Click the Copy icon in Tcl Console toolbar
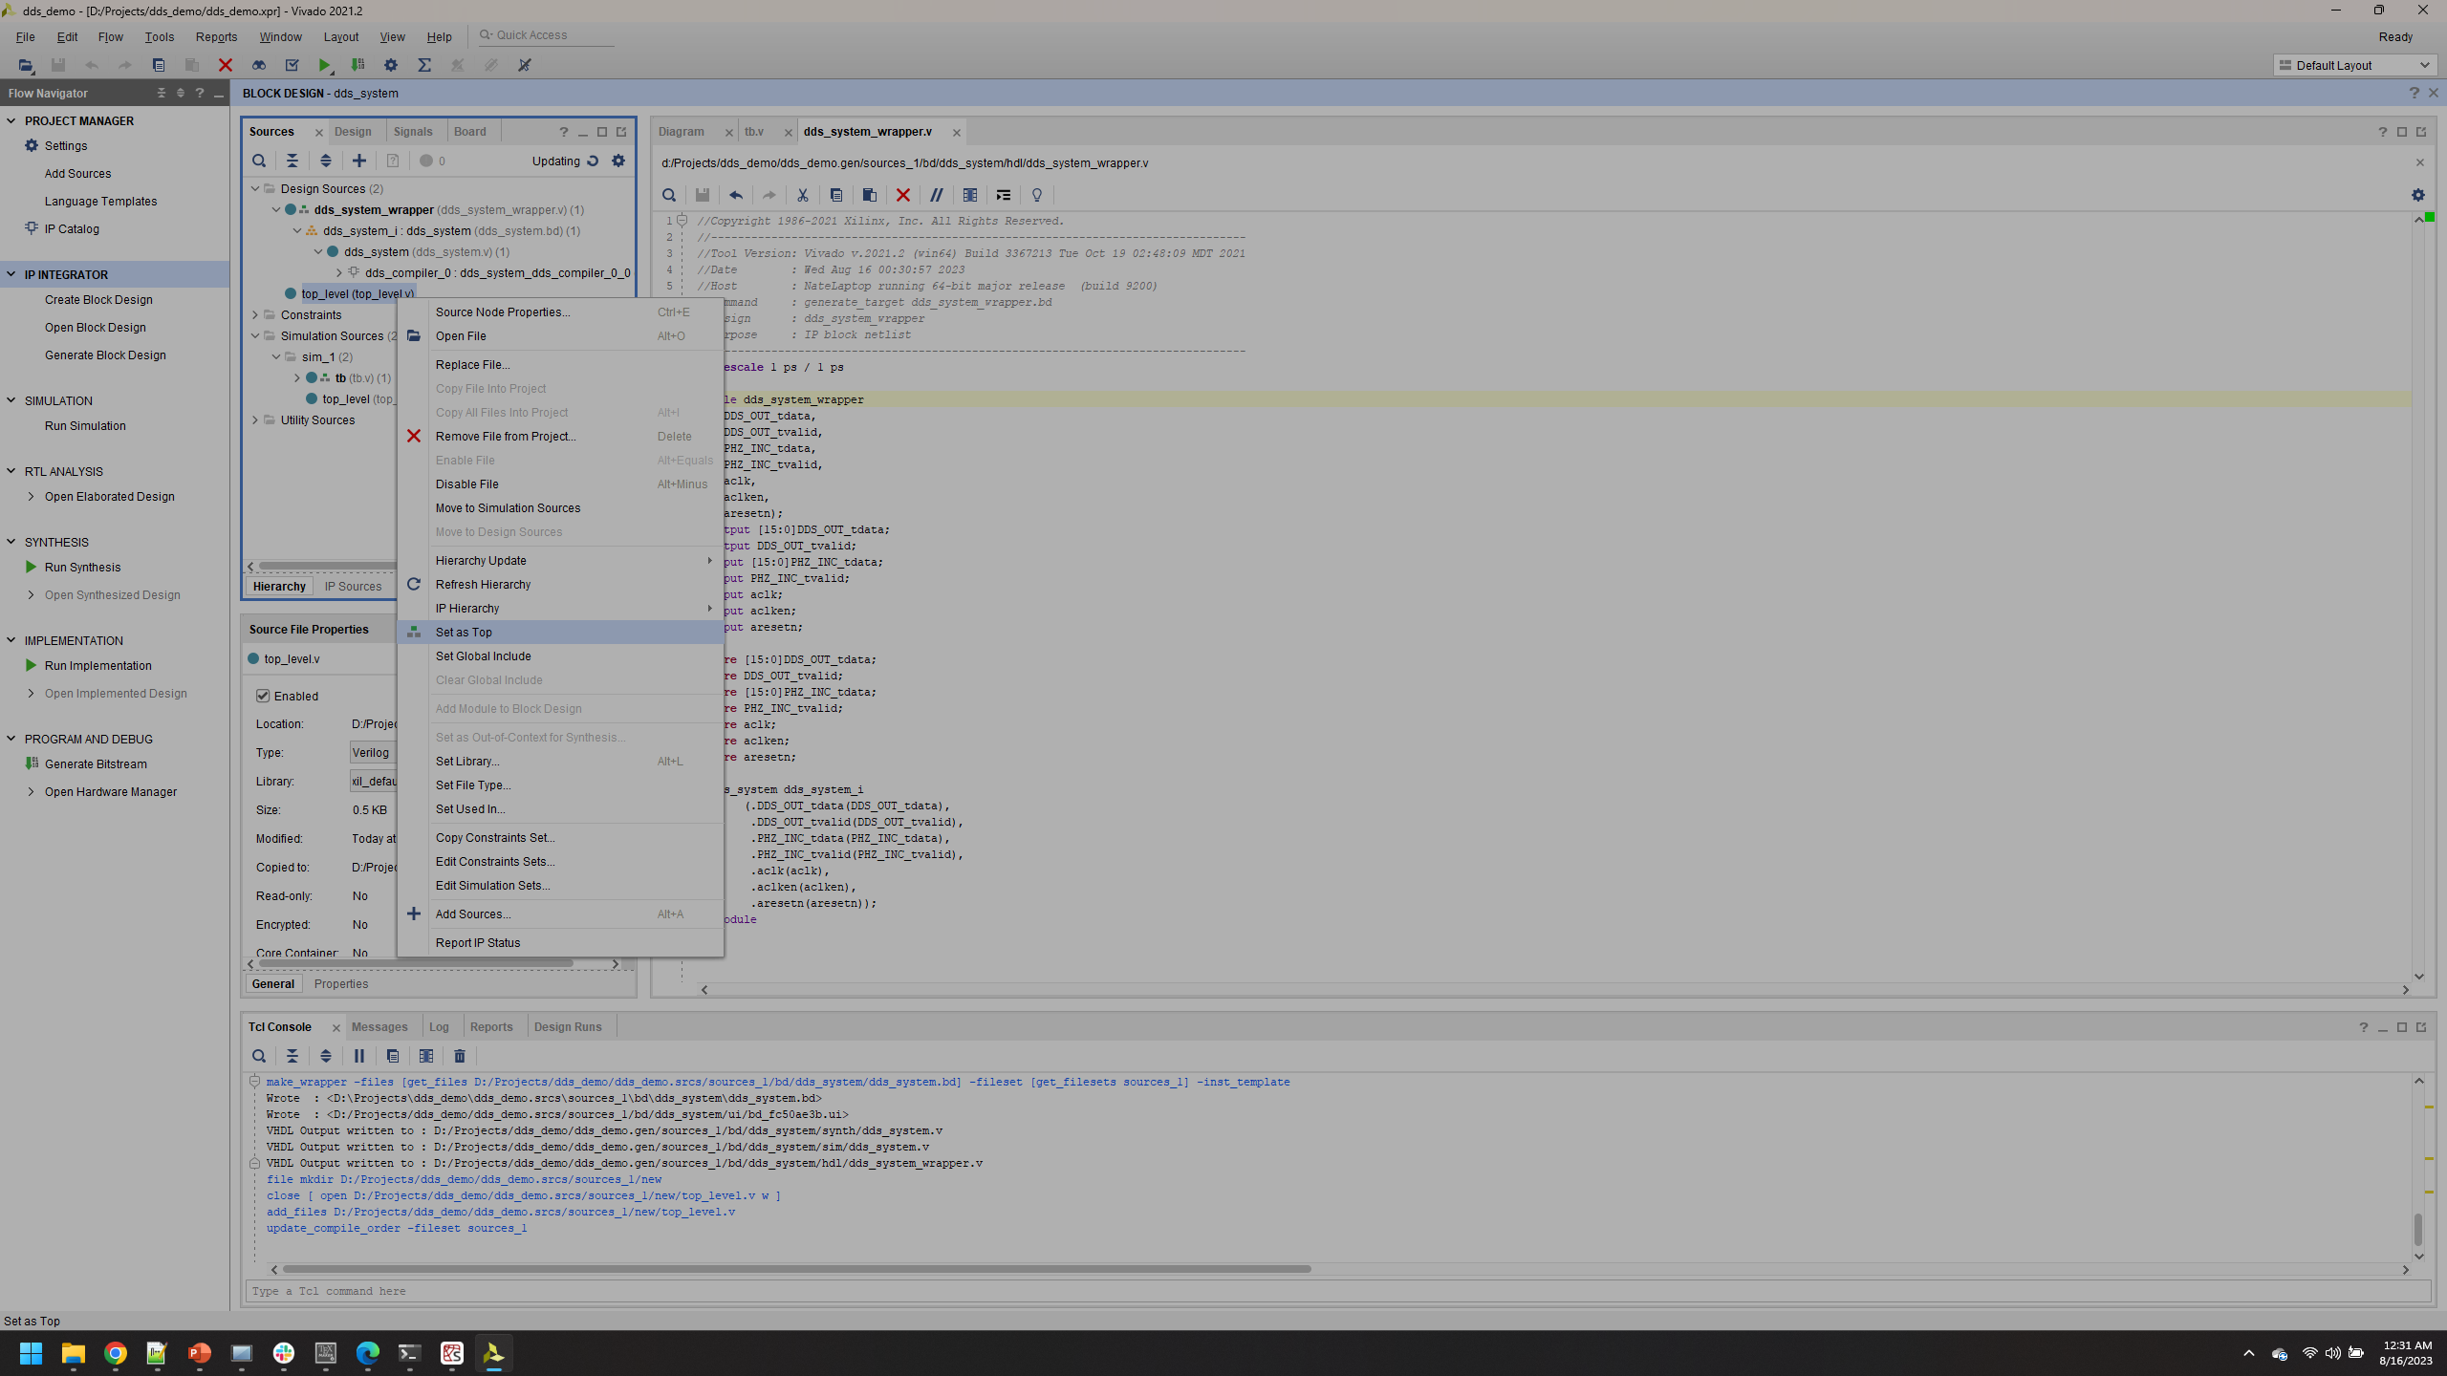Screen dimensions: 2447x1376 tap(393, 1056)
